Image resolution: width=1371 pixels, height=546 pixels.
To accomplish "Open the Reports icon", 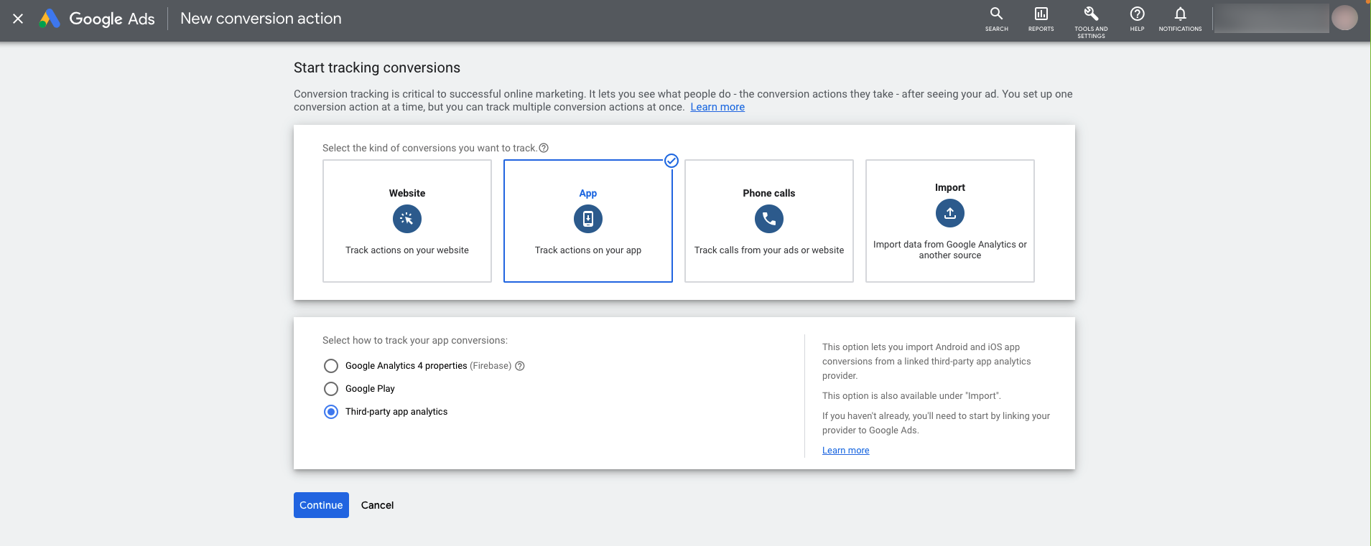I will (1041, 14).
